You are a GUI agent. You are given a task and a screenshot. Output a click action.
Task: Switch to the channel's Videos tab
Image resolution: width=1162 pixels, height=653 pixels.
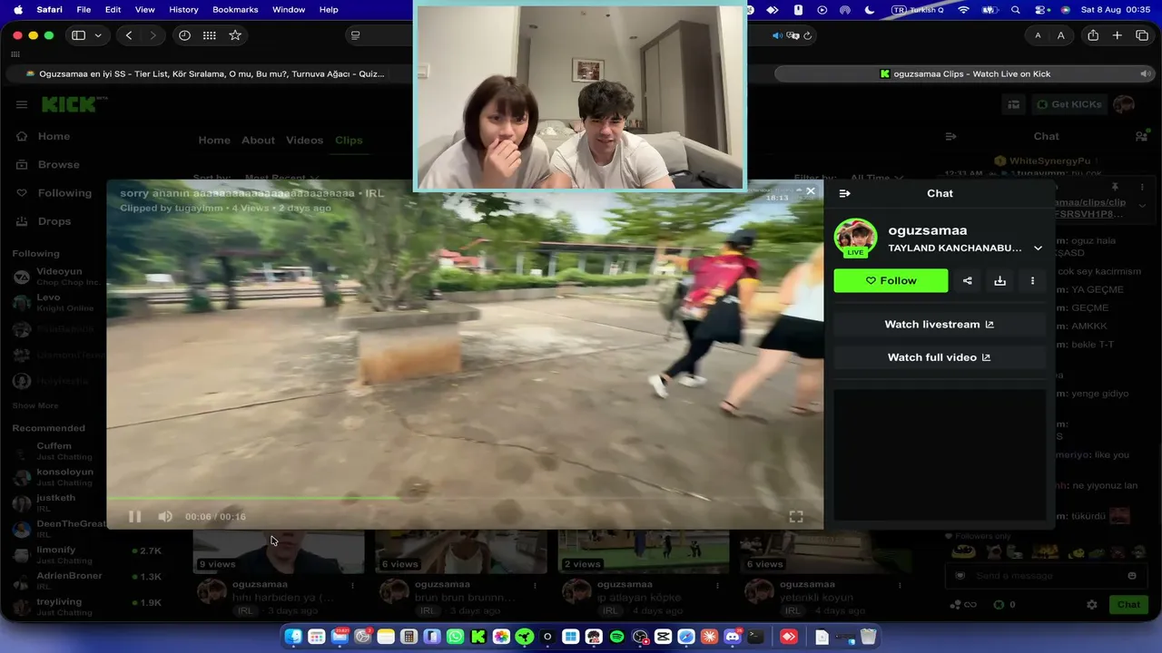(x=304, y=140)
